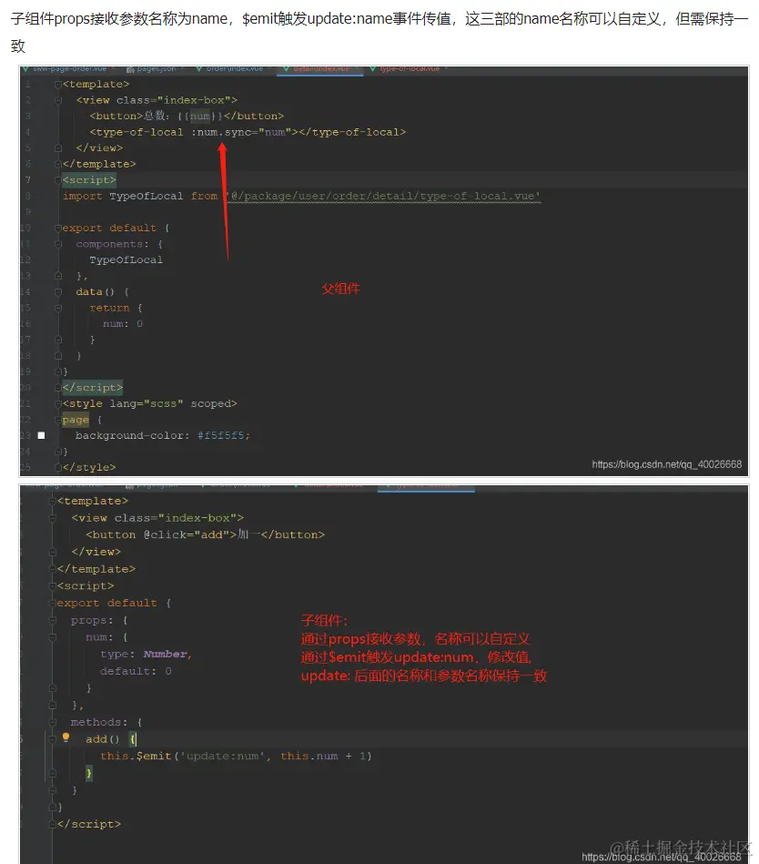Fold the parent component's opening <view class="index-box"> line
Image resolution: width=759 pixels, height=864 pixels.
(58, 100)
